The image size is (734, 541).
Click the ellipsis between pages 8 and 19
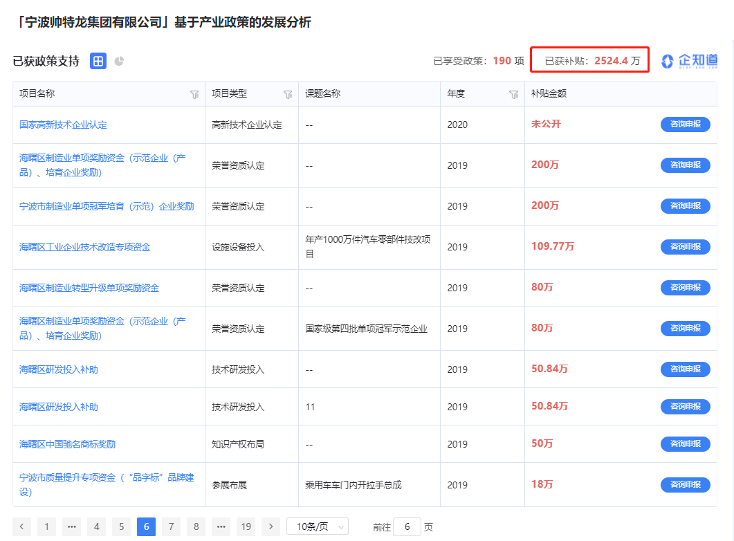pyautogui.click(x=221, y=526)
